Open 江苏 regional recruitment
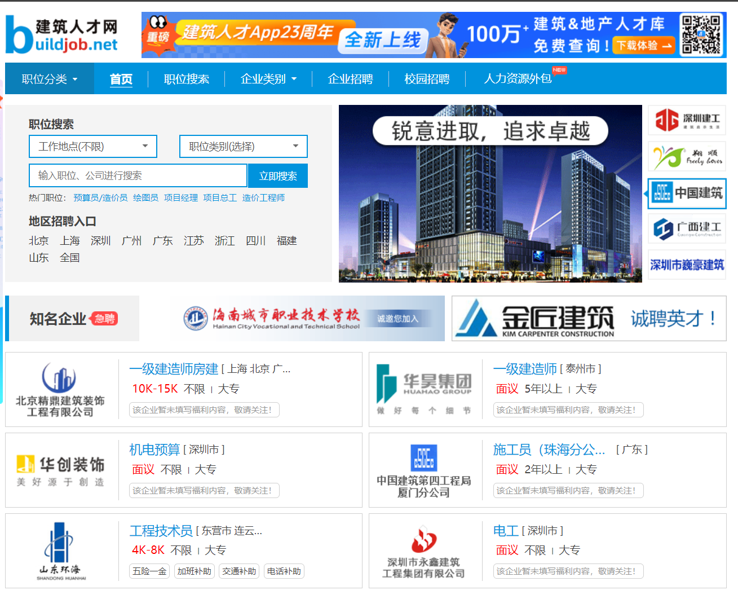The width and height of the screenshot is (738, 590). 194,241
